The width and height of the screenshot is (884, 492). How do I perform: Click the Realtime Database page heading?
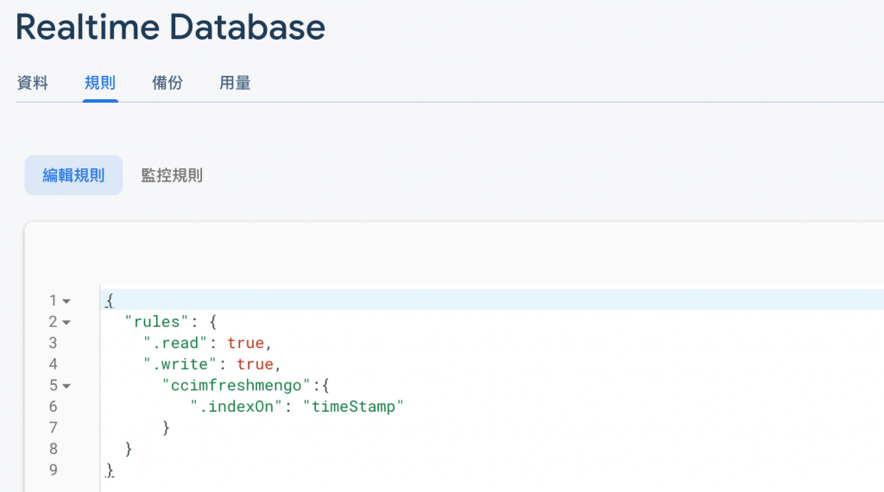[170, 28]
